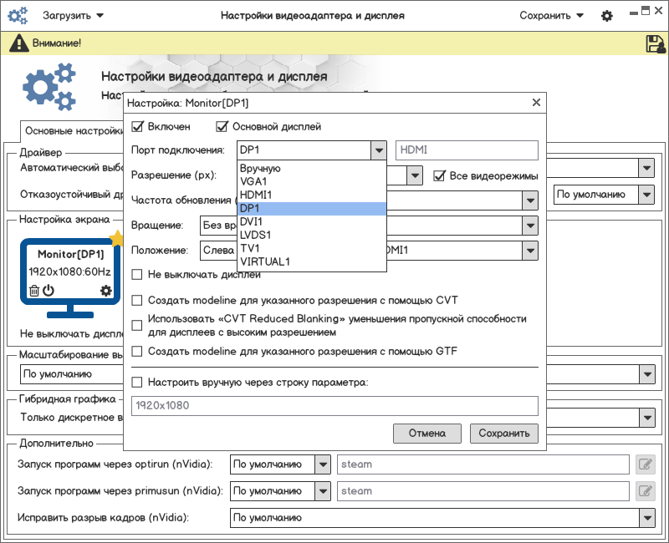669x543 pixels.
Task: Expand the Вращение dropdown arrow
Action: pyautogui.click(x=529, y=226)
